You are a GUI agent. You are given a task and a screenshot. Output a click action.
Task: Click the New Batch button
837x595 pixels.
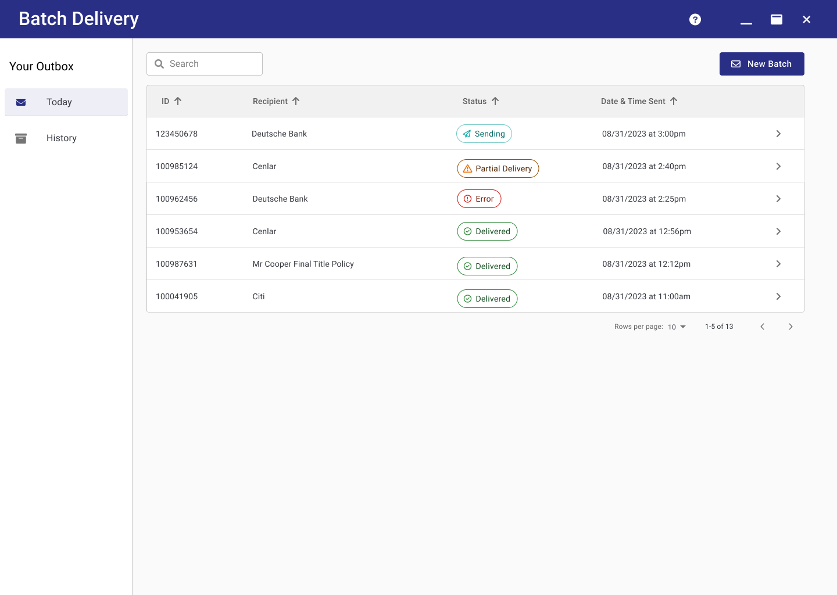click(x=762, y=64)
